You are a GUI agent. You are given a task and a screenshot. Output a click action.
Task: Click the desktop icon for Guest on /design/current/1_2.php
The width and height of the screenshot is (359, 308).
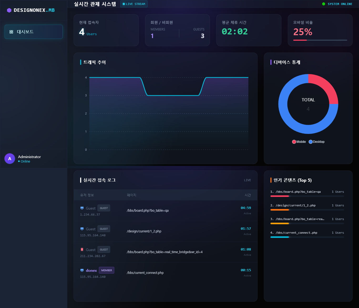[82, 229]
